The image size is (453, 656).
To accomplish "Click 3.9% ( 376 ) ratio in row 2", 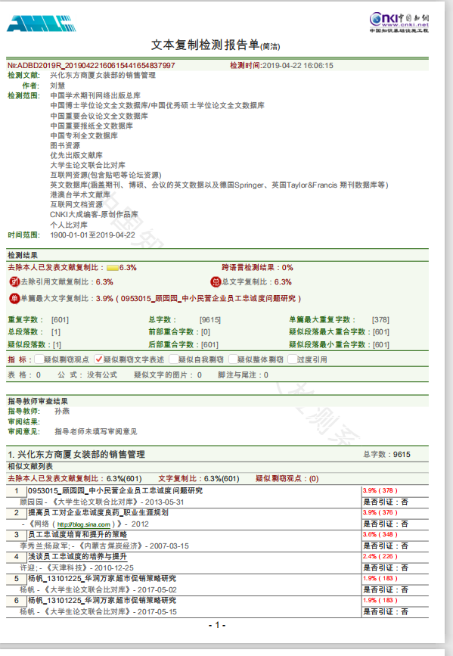I will (x=380, y=512).
